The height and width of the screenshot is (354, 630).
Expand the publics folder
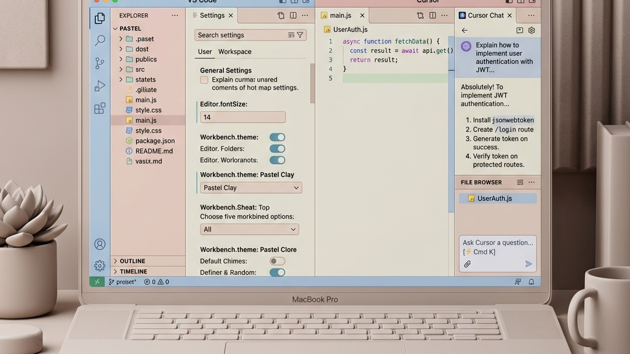point(121,59)
